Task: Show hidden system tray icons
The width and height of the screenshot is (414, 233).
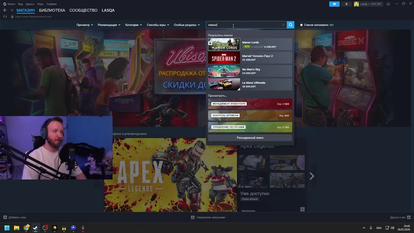Action: (364, 228)
